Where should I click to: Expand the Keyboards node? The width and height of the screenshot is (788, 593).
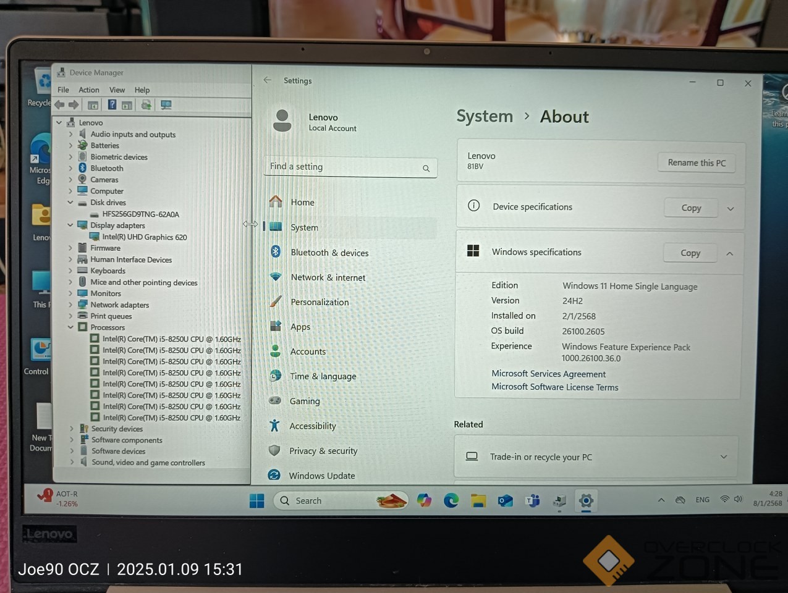click(x=70, y=271)
